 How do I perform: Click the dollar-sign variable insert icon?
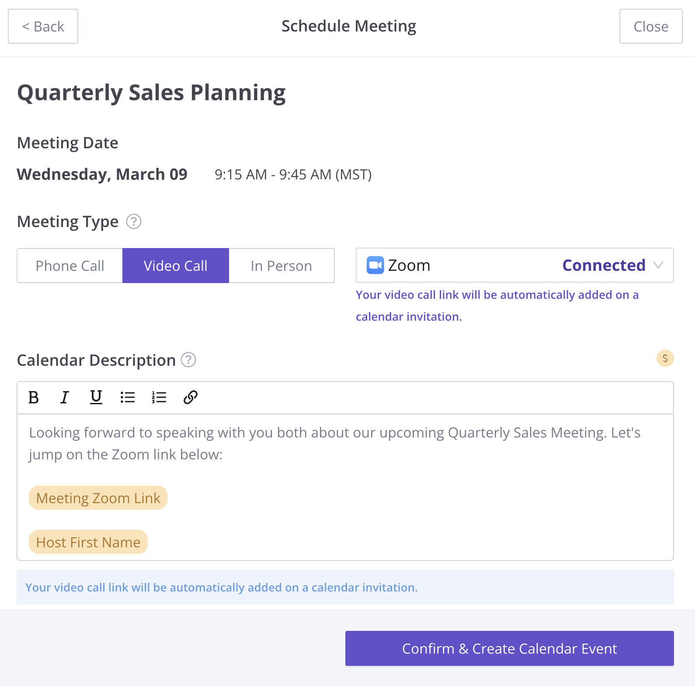[x=665, y=359]
